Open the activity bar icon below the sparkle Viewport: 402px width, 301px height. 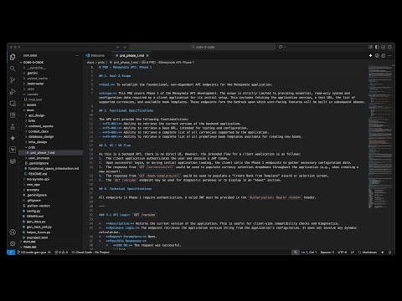coord(13,150)
